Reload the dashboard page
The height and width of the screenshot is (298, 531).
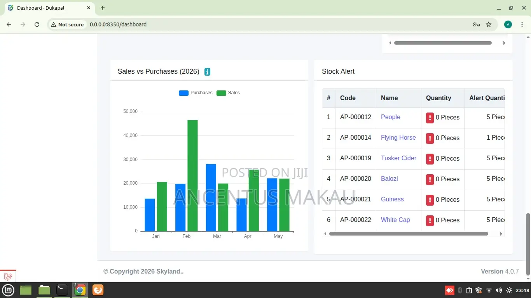coord(37,24)
